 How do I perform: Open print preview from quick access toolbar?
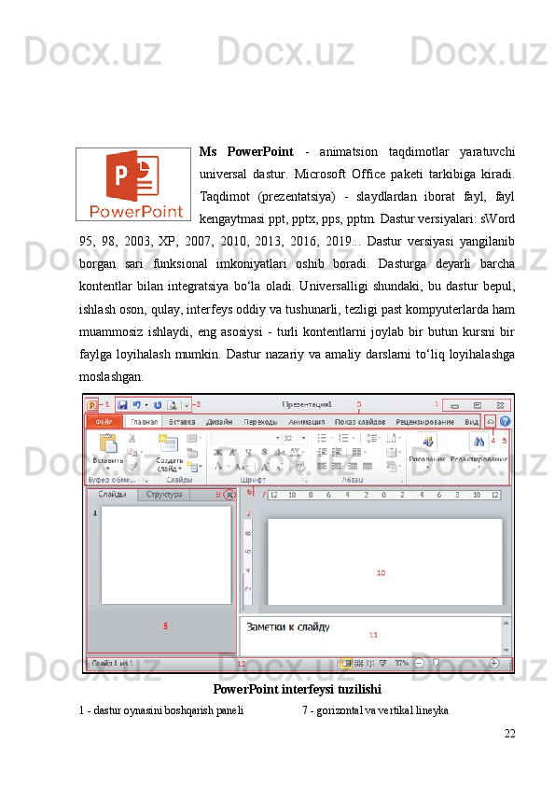(172, 405)
